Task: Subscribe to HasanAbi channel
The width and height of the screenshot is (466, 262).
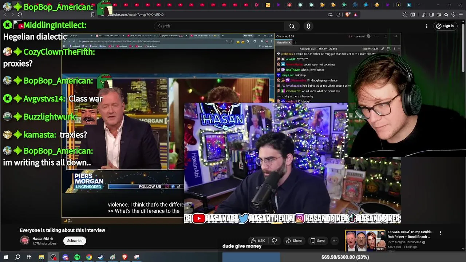Action: click(75, 241)
